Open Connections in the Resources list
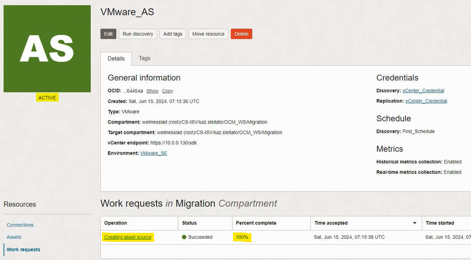The width and height of the screenshot is (471, 260). click(20, 225)
